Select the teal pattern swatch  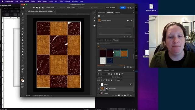117,53
